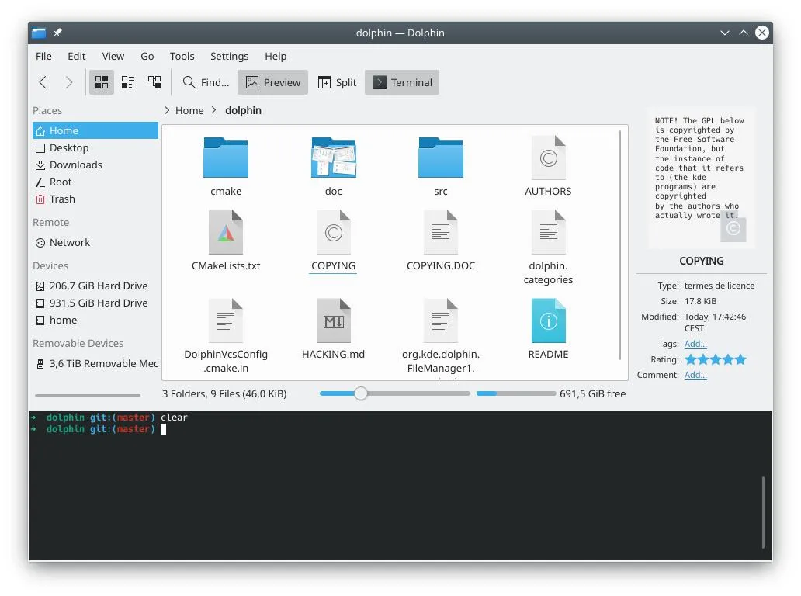Select the dolphin.categories file

548,248
